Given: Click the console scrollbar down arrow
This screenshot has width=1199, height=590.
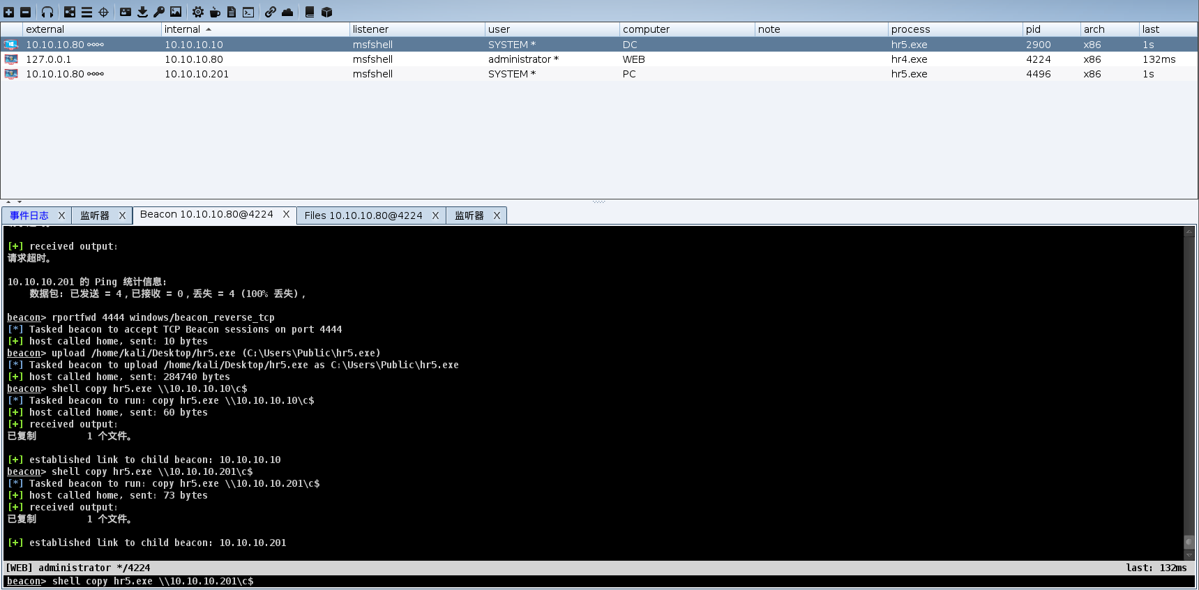Looking at the screenshot, I should pyautogui.click(x=1189, y=555).
